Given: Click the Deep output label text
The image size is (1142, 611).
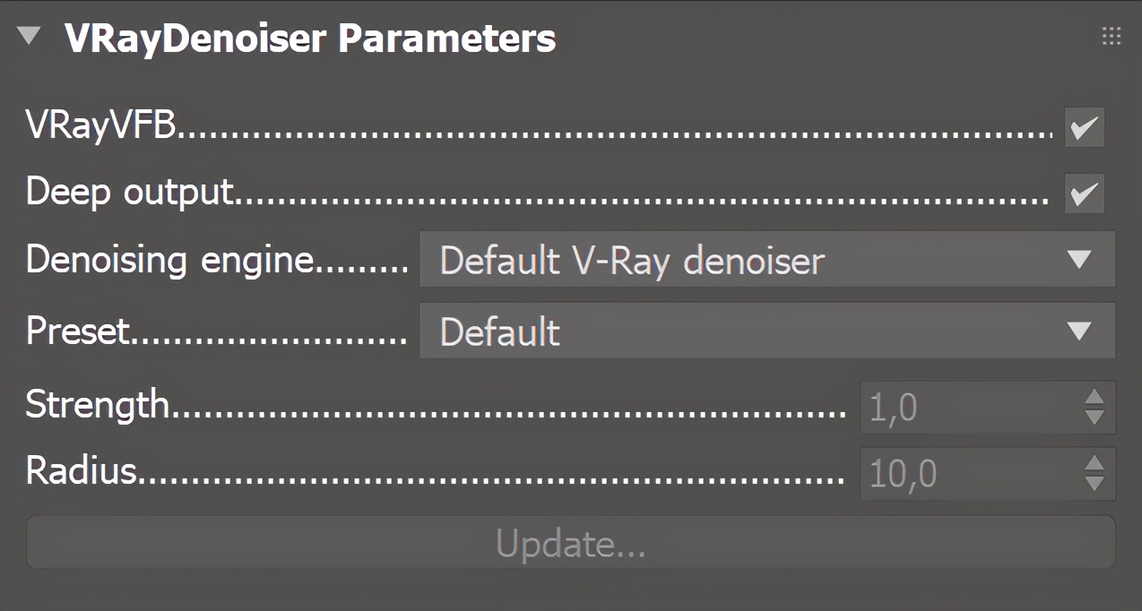Looking at the screenshot, I should (x=130, y=193).
